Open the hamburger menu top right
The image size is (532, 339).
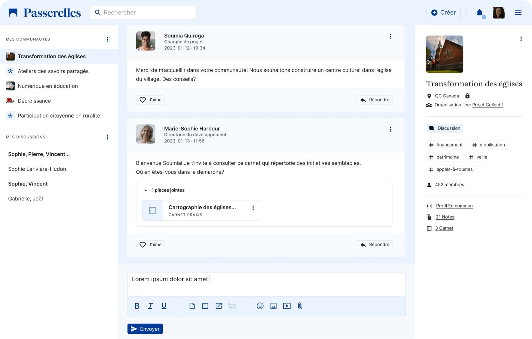(518, 12)
